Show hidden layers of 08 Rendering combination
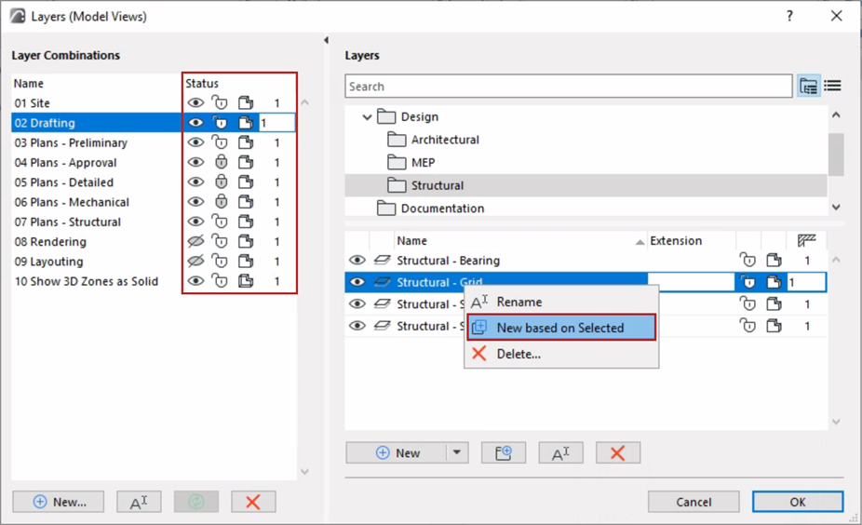862x525 pixels. pyautogui.click(x=195, y=241)
